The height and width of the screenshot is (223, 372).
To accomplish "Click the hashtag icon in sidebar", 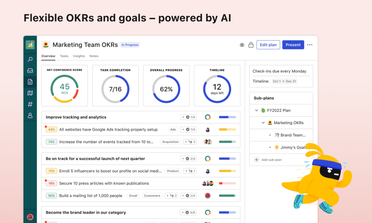I will click(x=30, y=104).
